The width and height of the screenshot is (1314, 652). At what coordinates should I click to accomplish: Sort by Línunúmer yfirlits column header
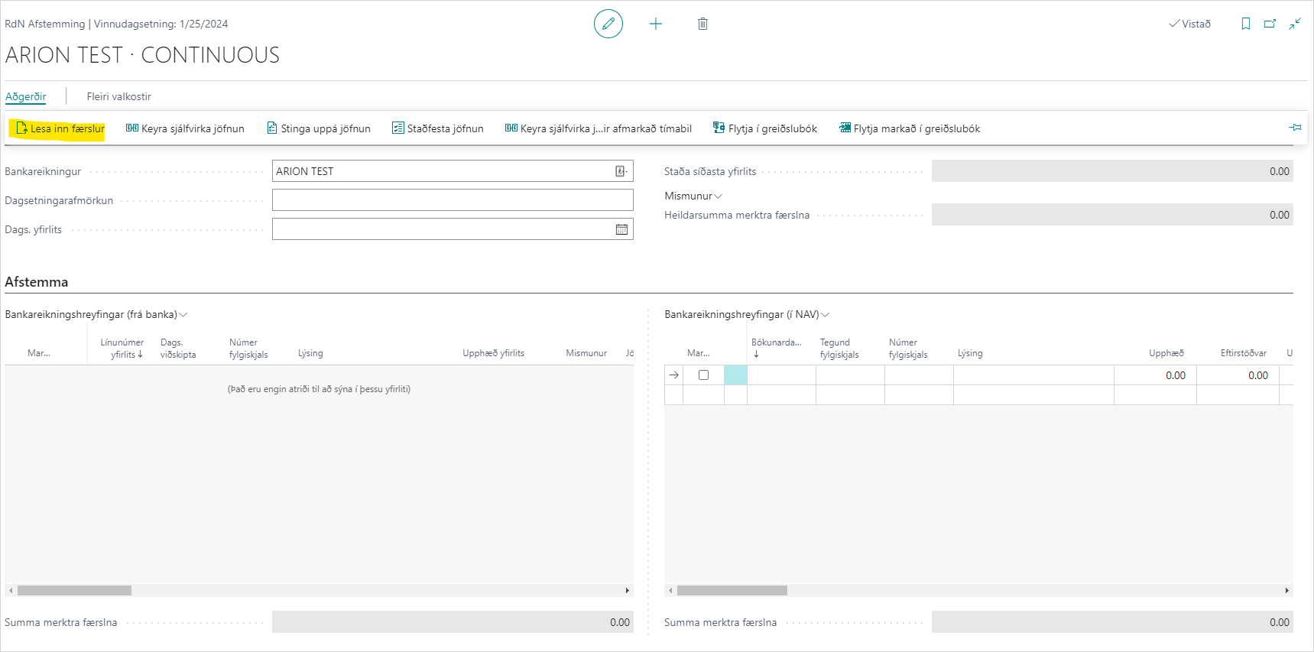click(x=122, y=349)
